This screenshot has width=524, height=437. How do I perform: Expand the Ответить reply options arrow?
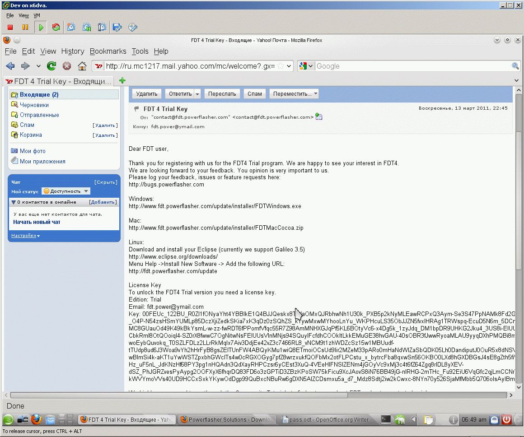click(197, 94)
